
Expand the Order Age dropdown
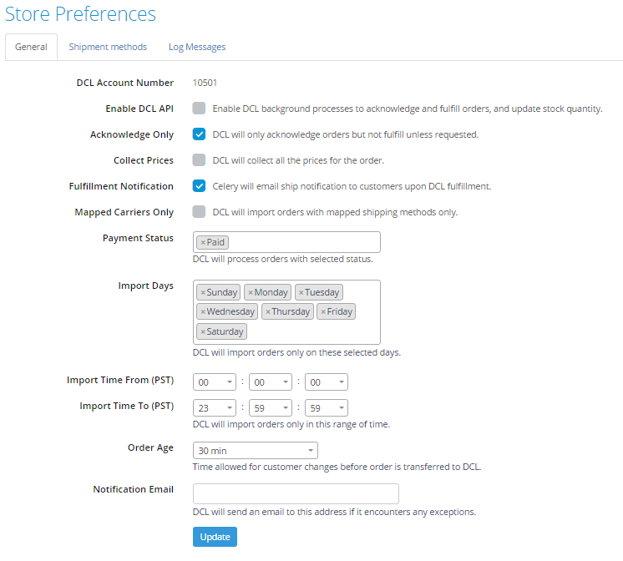pyautogui.click(x=256, y=451)
